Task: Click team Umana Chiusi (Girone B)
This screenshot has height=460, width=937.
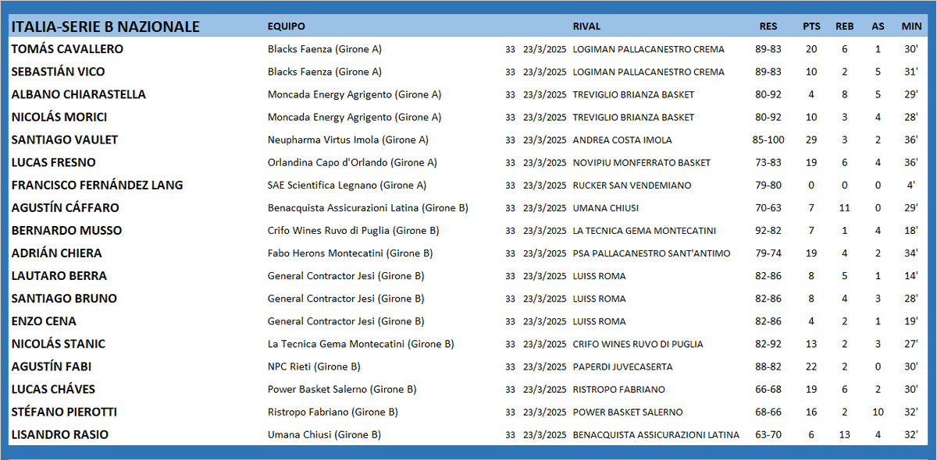Action: coord(324,433)
